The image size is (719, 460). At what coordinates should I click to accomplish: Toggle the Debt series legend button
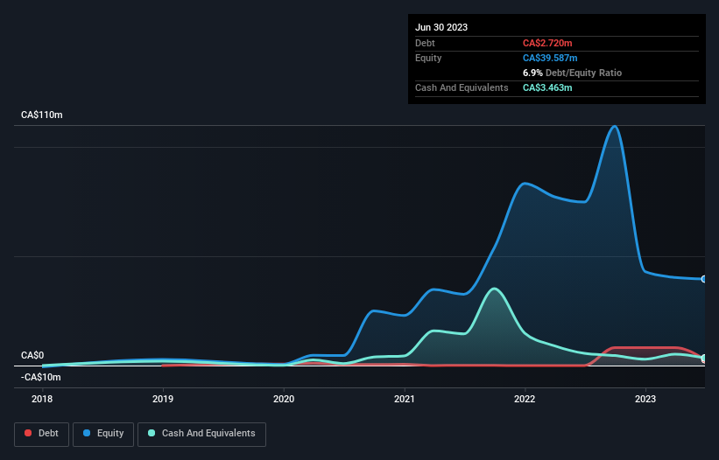click(x=41, y=434)
